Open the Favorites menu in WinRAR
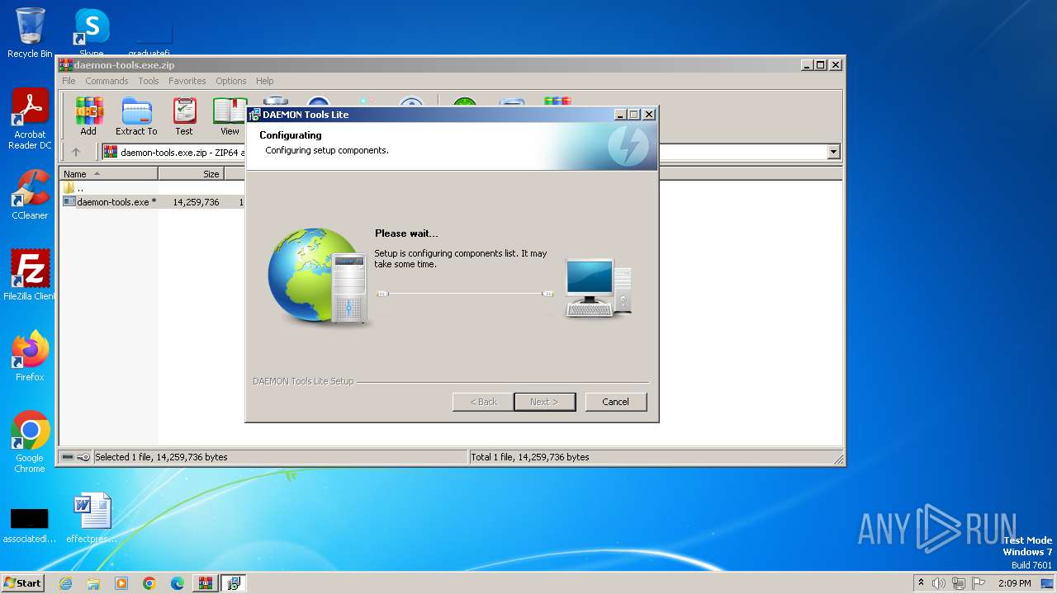 (x=187, y=81)
